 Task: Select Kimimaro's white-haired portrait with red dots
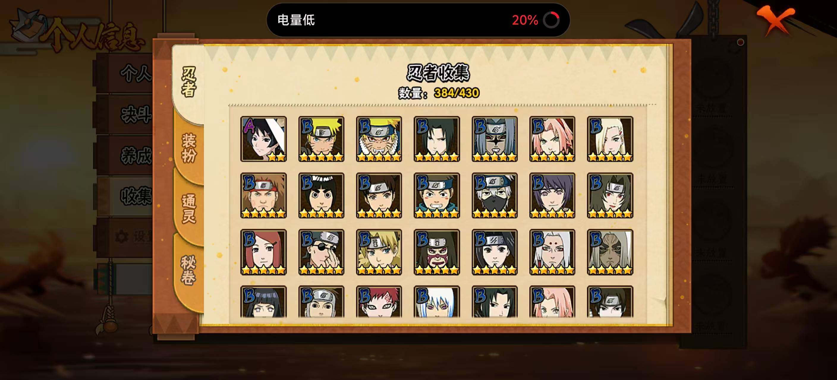point(552,252)
